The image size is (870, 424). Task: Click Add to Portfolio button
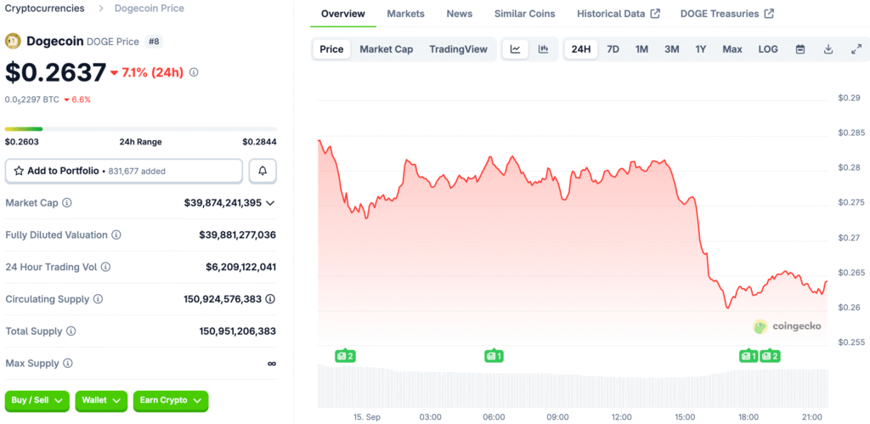(x=124, y=171)
